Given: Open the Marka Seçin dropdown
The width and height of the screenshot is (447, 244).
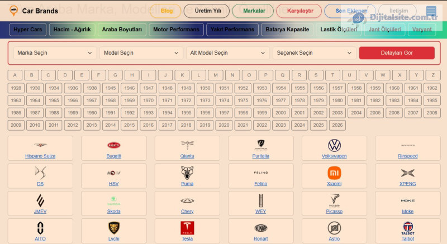Looking at the screenshot, I should [54, 53].
